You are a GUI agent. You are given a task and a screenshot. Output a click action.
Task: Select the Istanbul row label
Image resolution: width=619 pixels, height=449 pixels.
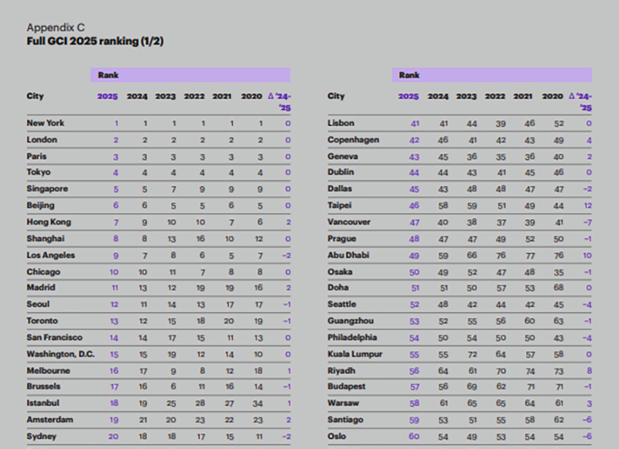43,403
